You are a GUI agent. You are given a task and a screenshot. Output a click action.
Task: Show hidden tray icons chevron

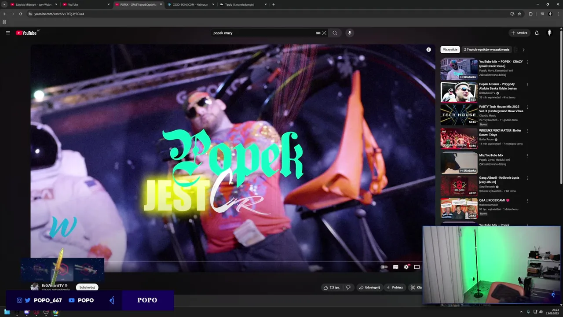point(522,312)
